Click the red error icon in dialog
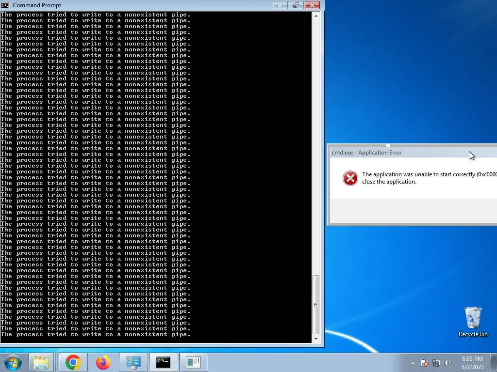497x372 pixels. pos(350,178)
